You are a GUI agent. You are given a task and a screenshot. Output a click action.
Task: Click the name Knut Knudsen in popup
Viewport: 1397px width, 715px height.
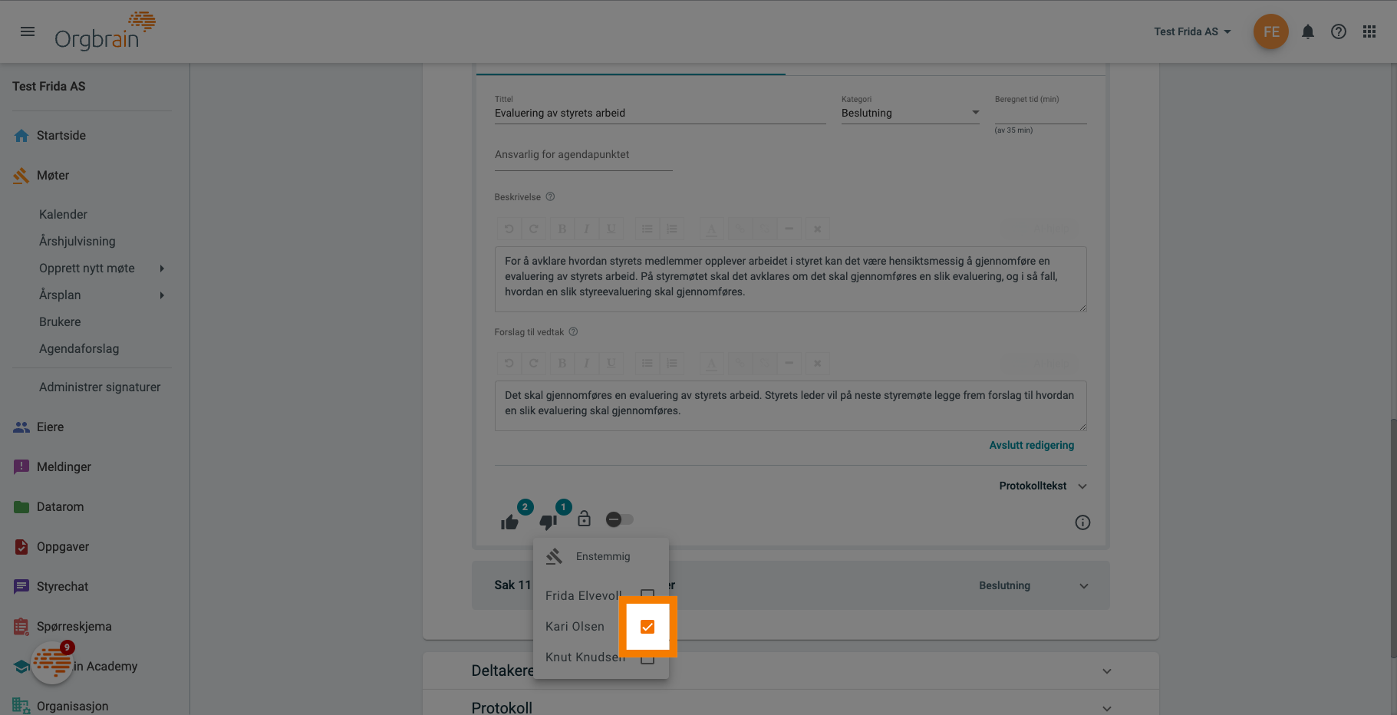[x=585, y=657]
